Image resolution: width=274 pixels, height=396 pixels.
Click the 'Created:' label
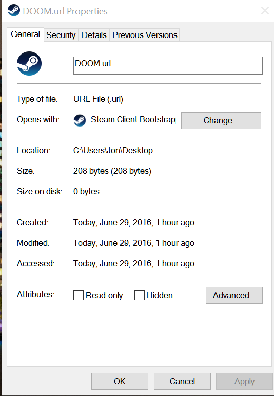click(32, 223)
